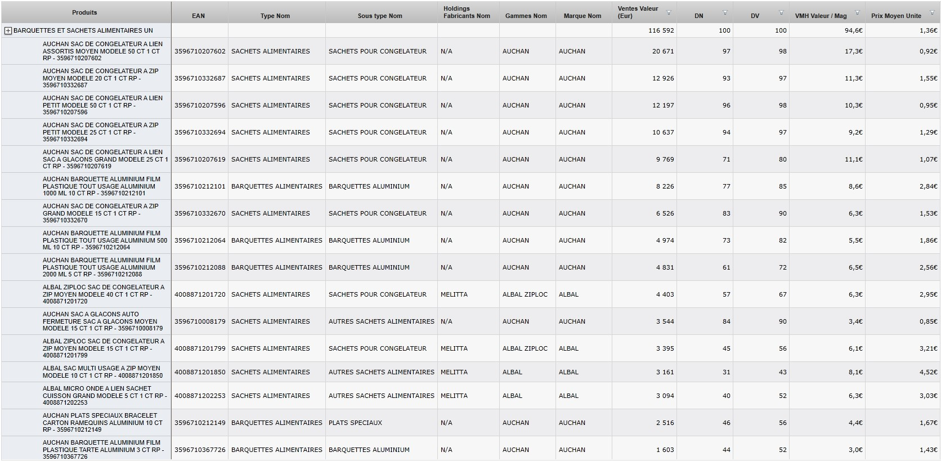This screenshot has height=461, width=941.
Task: Click the DN header label
Action: 699,16
